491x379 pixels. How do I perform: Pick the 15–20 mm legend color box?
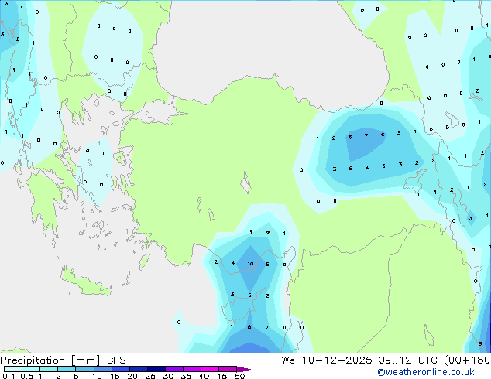tap(120, 369)
